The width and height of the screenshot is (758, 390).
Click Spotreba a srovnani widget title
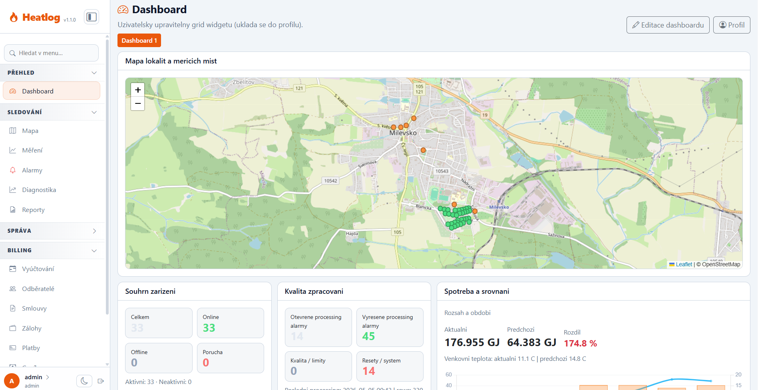coord(477,291)
